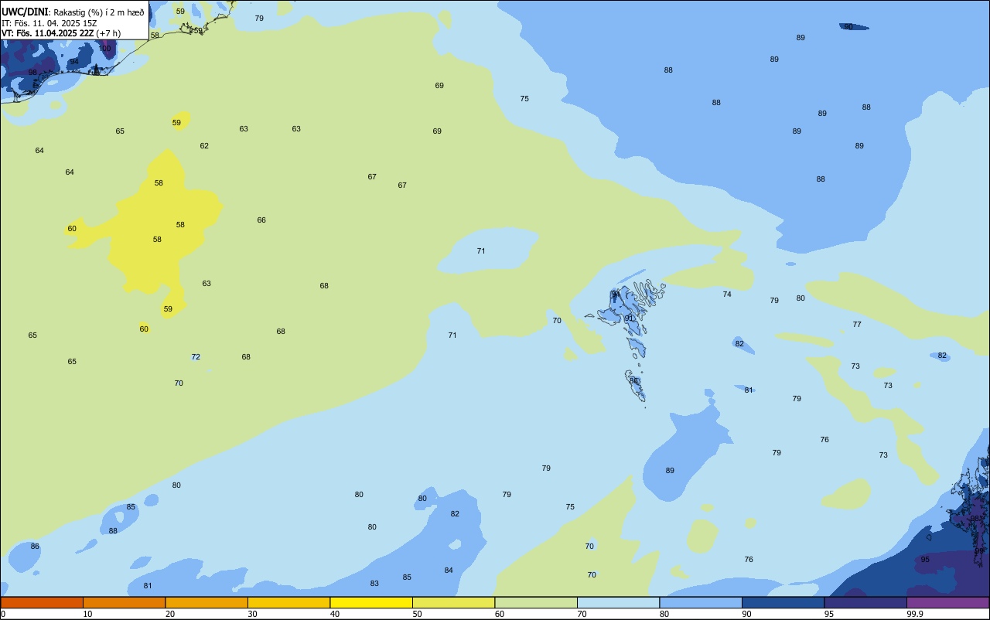Click the VT: Fös. 11.04.2025 22Z line

[x=61, y=33]
